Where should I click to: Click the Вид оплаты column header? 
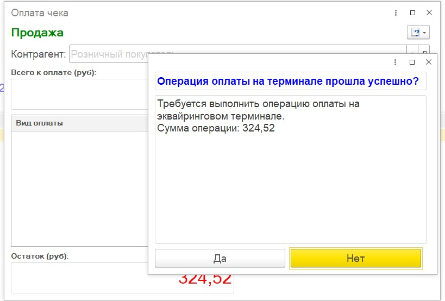coord(79,123)
